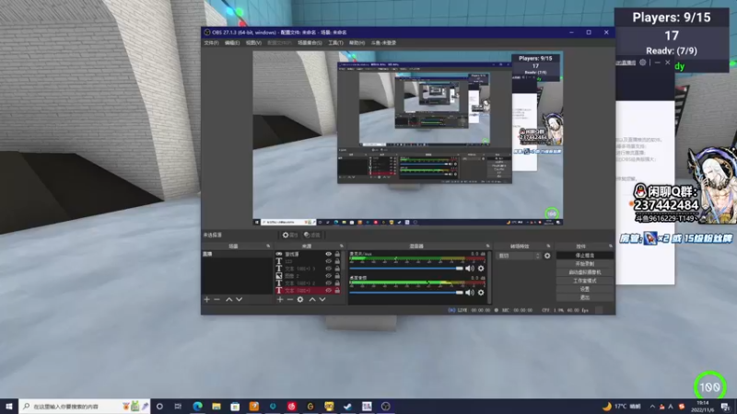
Task: Open microphone/Aux audio settings gear
Action: point(481,268)
